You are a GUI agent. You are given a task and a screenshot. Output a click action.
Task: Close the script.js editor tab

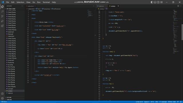pos(118,6)
